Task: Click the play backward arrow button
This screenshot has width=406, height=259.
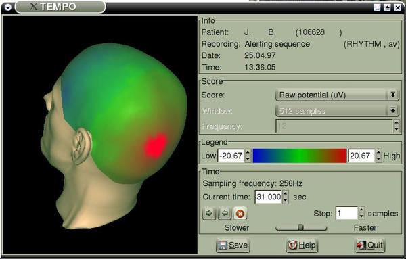Action: pyautogui.click(x=225, y=214)
